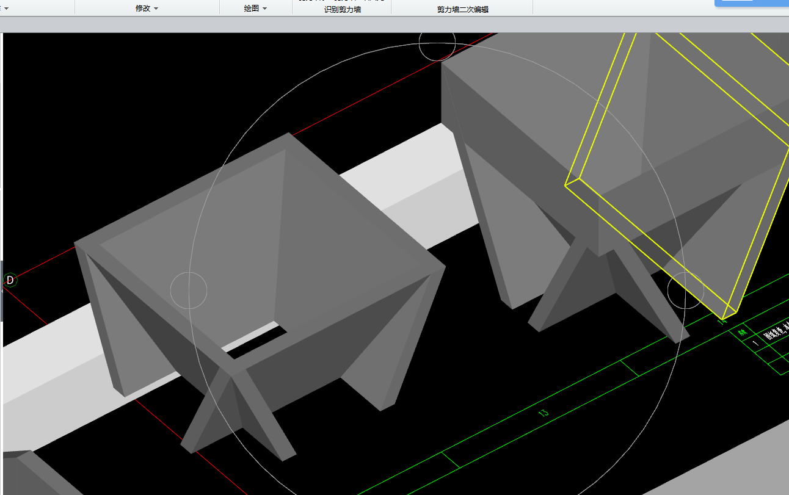The width and height of the screenshot is (789, 495).
Task: Click the right orbit handle circle
Action: coord(685,291)
